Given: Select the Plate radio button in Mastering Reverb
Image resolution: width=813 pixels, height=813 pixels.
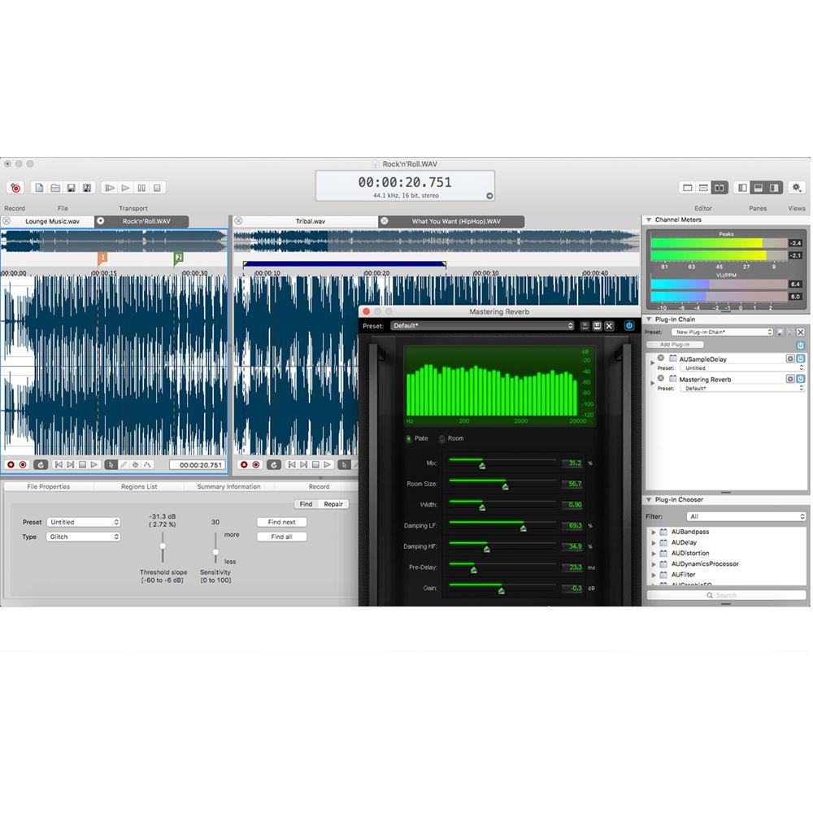Looking at the screenshot, I should pyautogui.click(x=409, y=438).
